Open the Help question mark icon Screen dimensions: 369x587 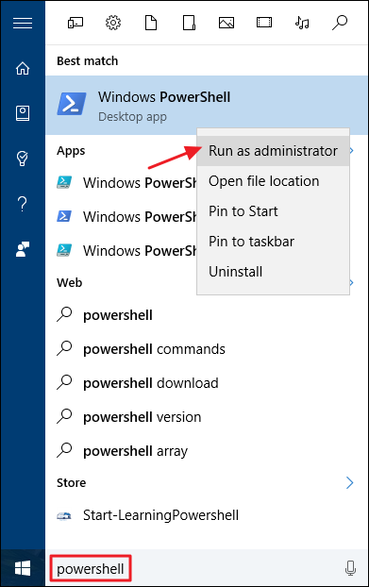(x=23, y=204)
